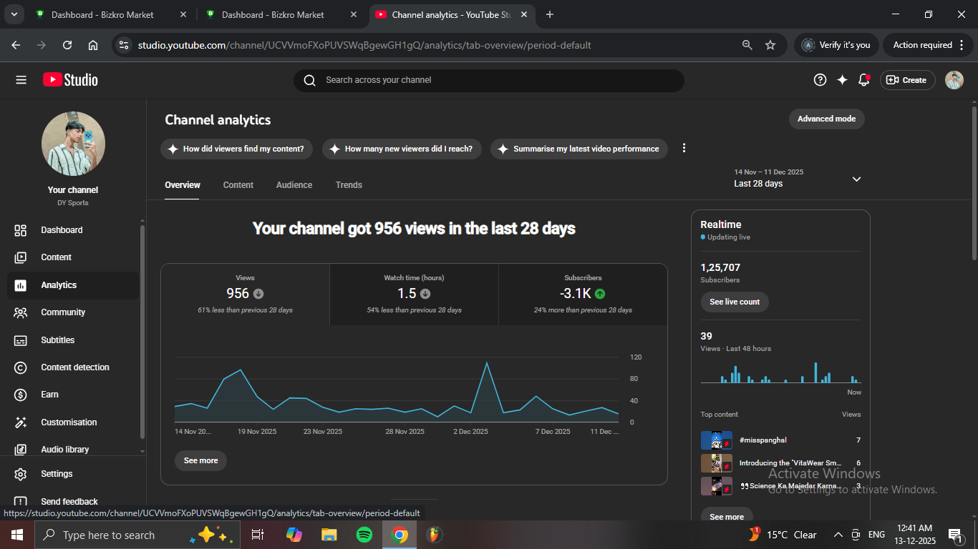Expand the Last 28 days date dropdown

coord(856,179)
